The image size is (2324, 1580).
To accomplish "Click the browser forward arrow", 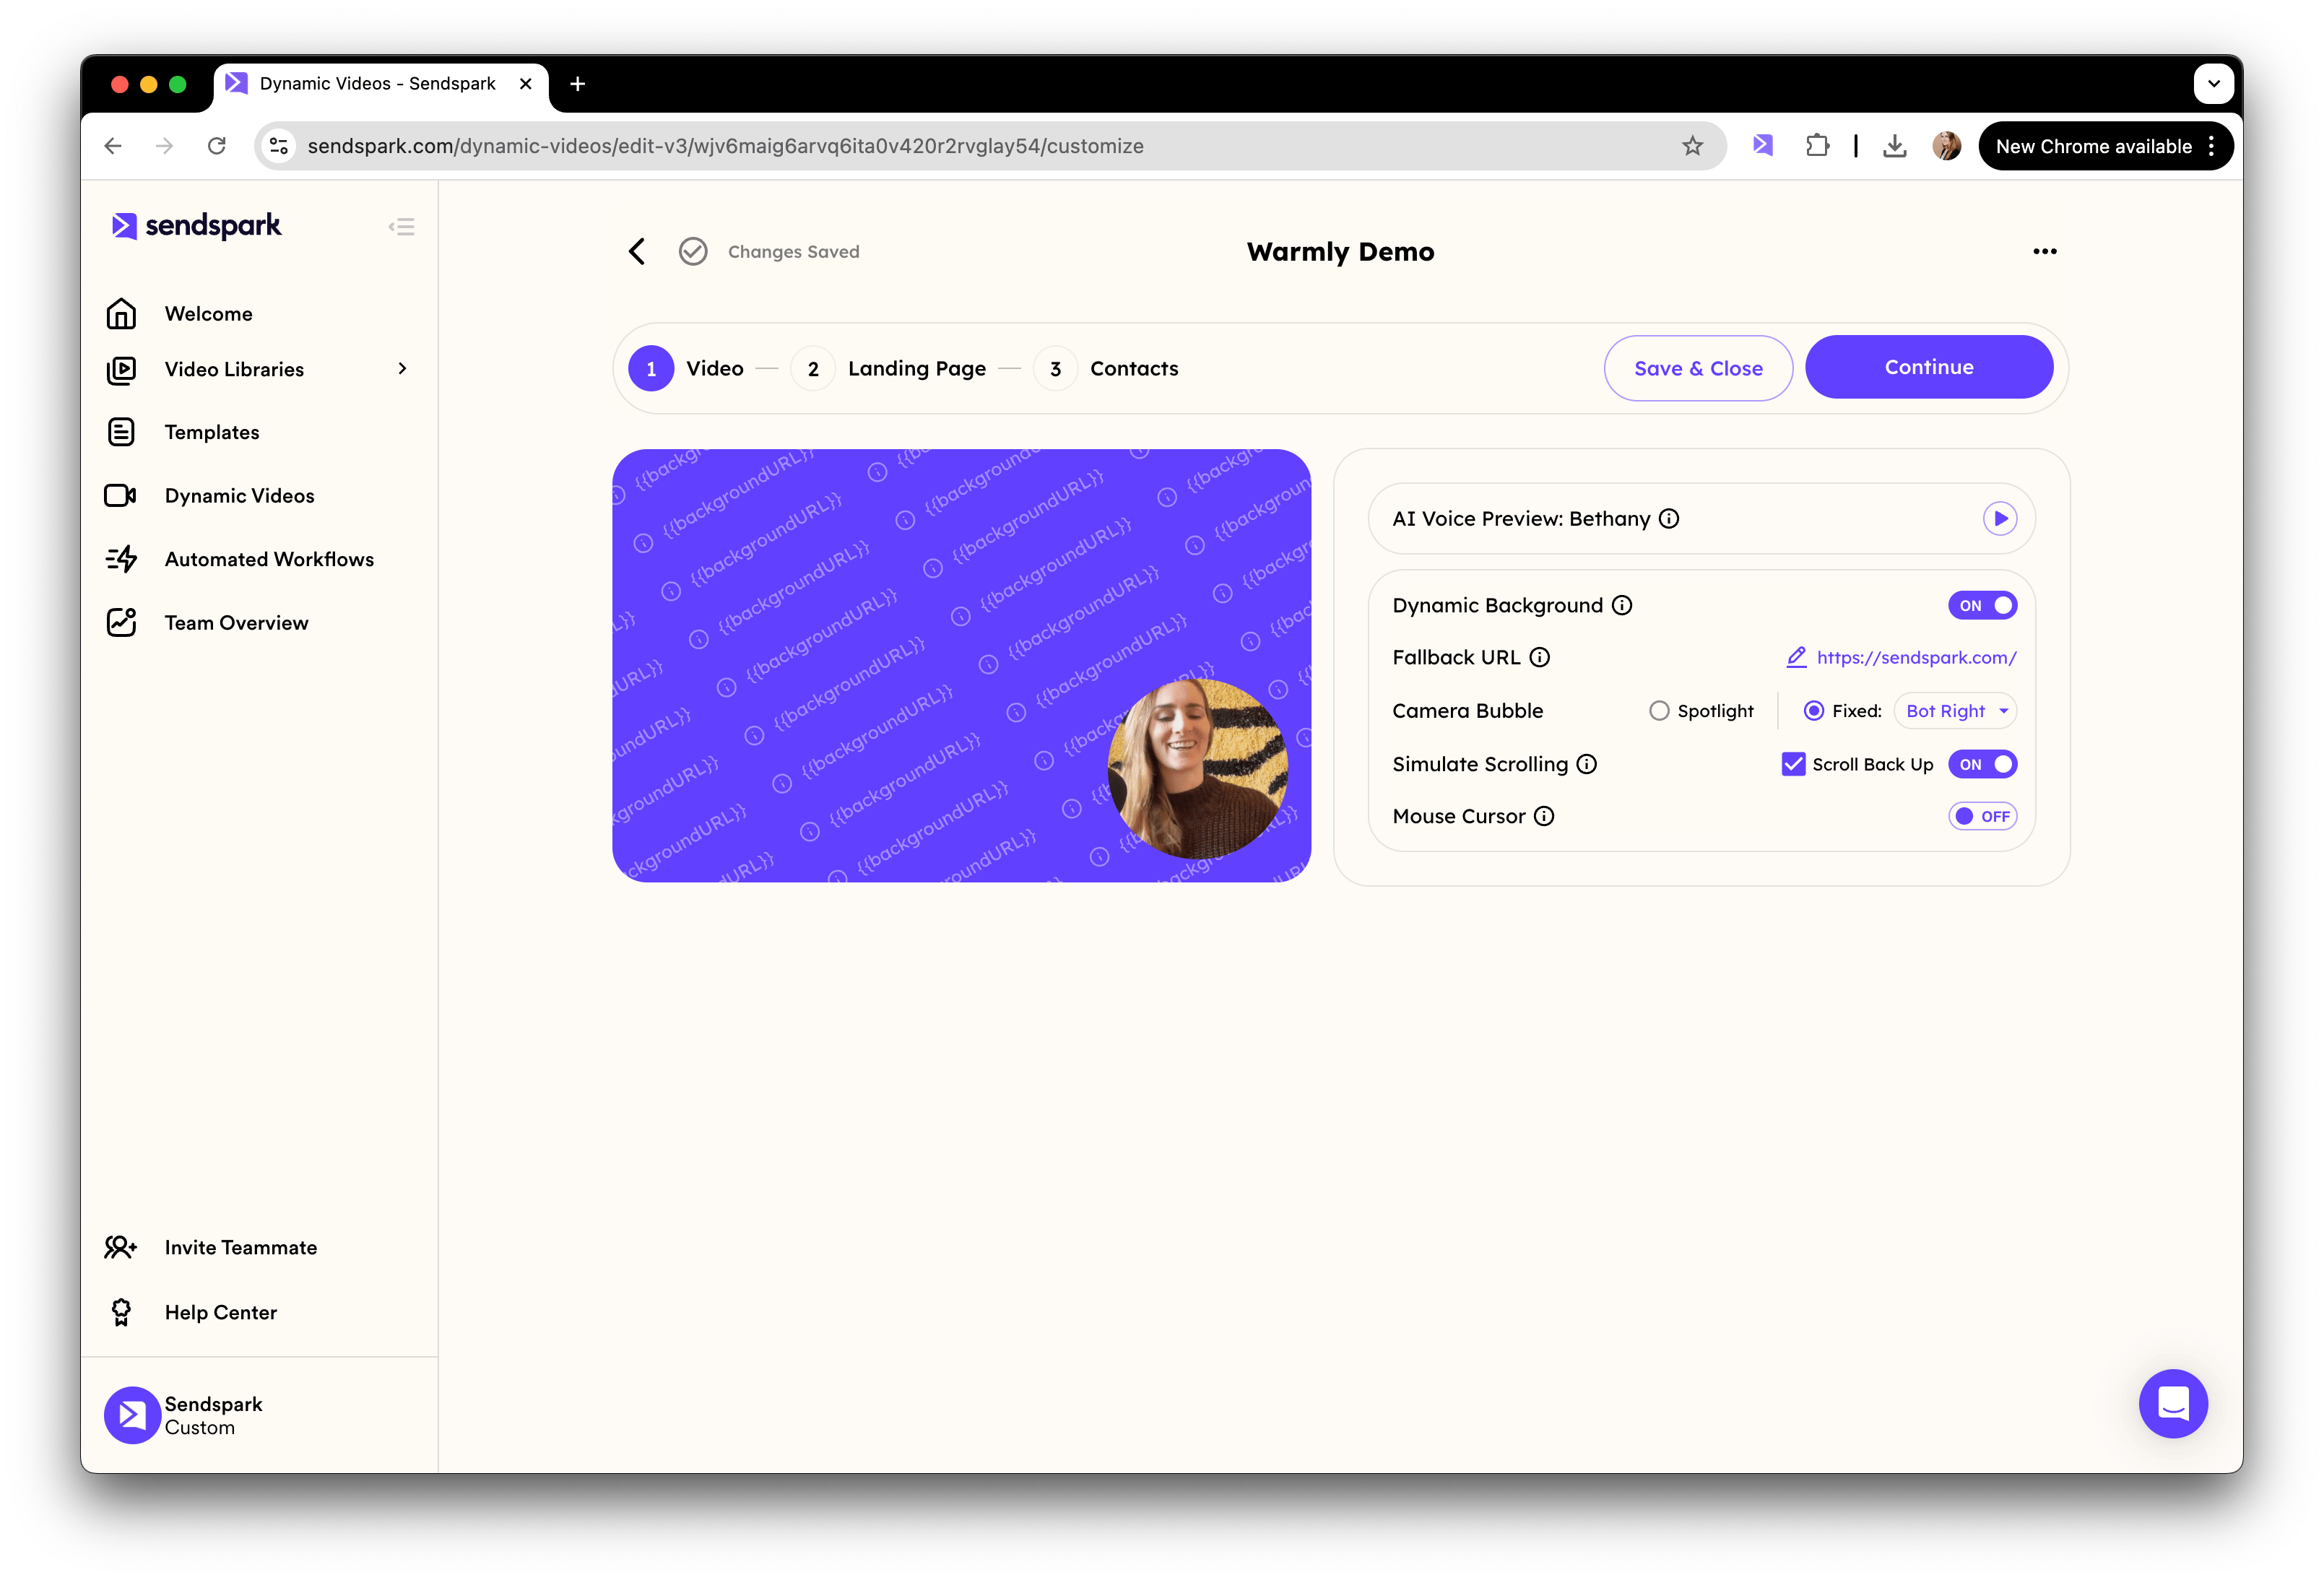I will [165, 146].
